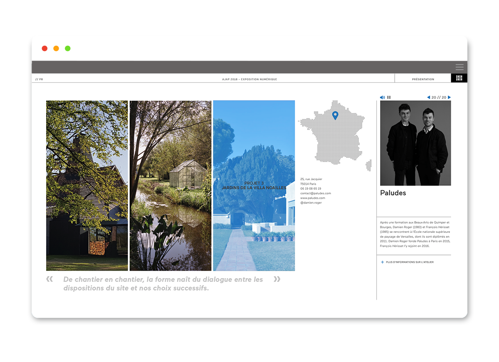This screenshot has width=499, height=362.
Task: Click the address line 25, rue Jacquier
Action: [x=311, y=179]
